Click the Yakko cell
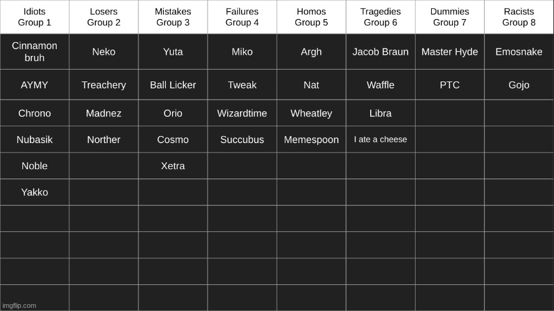Viewport: 554px width, 311px height. tap(35, 192)
